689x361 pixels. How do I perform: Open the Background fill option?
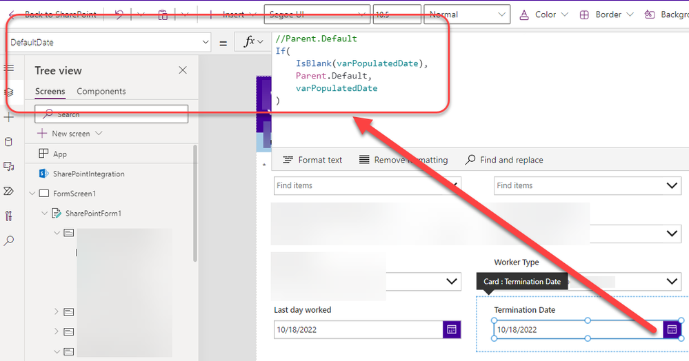click(x=666, y=14)
